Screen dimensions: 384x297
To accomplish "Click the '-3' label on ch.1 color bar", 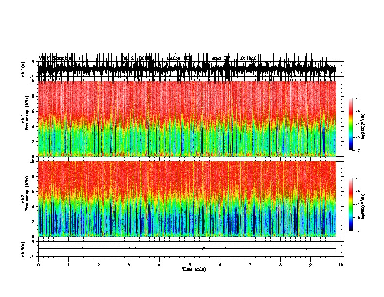I will point(357,98).
